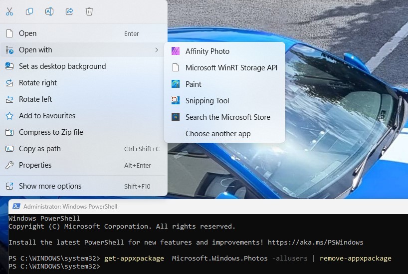Choose Copy as path
This screenshot has height=274, width=408.
pyautogui.click(x=83, y=149)
